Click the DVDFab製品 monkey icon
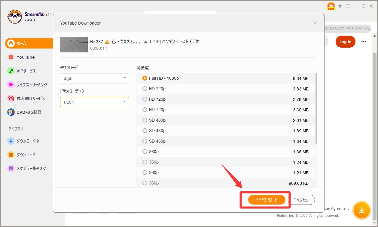This screenshot has height=227, width=378. 11,112
